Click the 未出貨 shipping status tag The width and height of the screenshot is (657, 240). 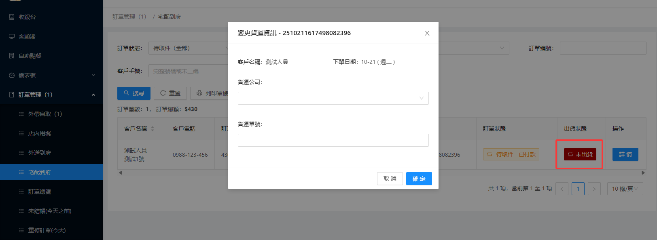click(x=580, y=154)
